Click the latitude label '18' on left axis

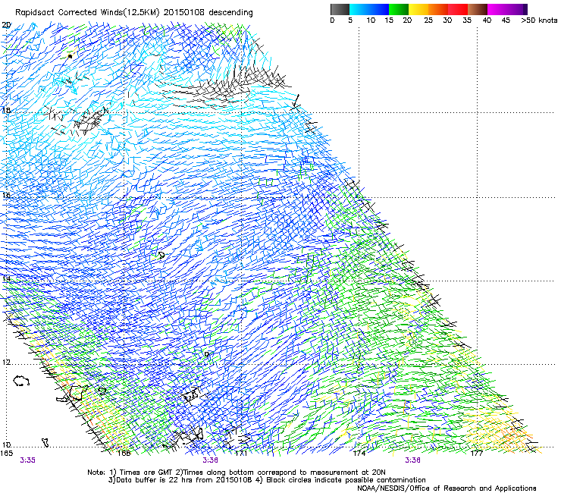pos(6,110)
